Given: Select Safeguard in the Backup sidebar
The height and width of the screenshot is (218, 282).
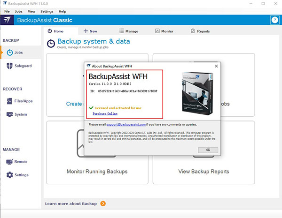Looking at the screenshot, I should pos(20,66).
